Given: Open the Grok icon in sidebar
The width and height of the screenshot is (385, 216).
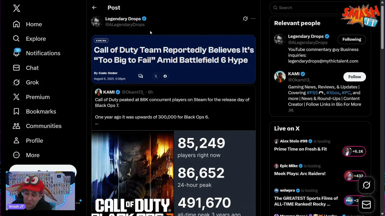Looking at the screenshot, I should coord(16,82).
